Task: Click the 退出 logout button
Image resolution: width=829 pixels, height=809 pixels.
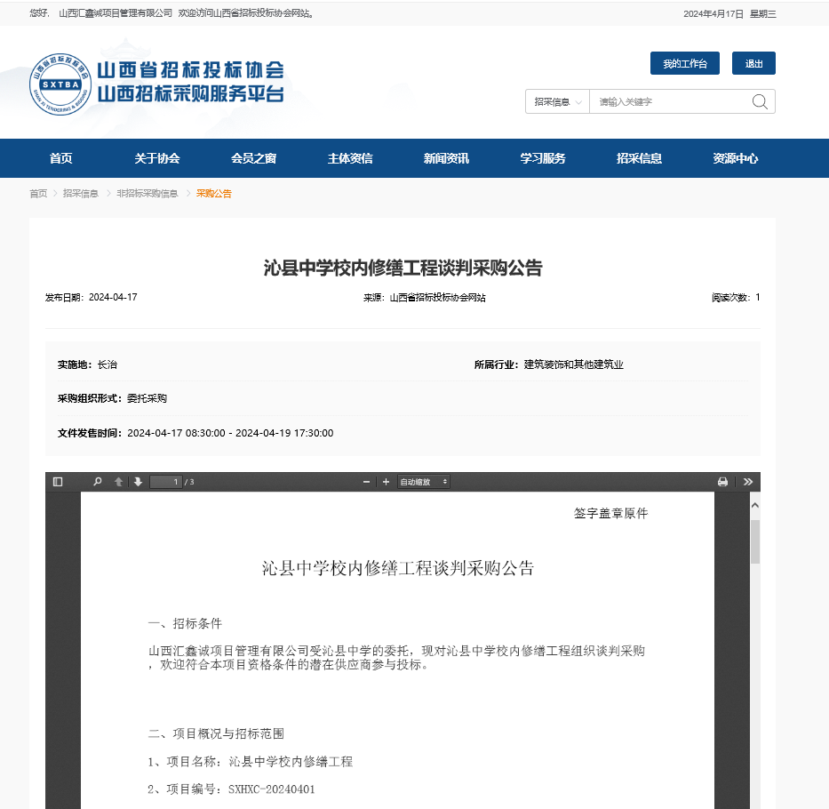Action: (753, 64)
